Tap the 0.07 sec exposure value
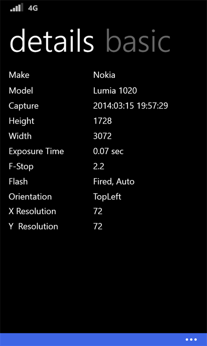207x346 pixels. 108,151
